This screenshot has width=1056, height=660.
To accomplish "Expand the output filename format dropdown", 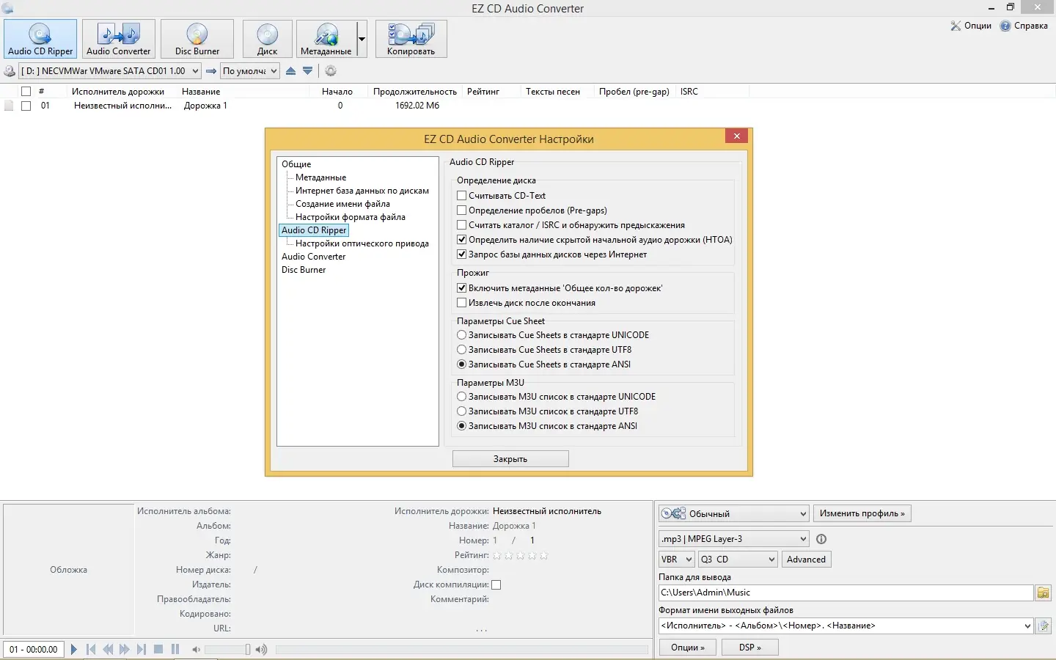I will (x=1027, y=626).
